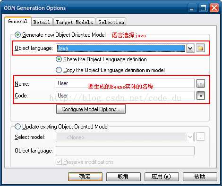This screenshot has width=222, height=186.
Task: Open the object language folder browse icon
Action: tap(200, 48)
